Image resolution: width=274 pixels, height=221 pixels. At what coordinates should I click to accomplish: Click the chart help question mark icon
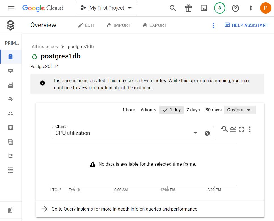pyautogui.click(x=207, y=133)
